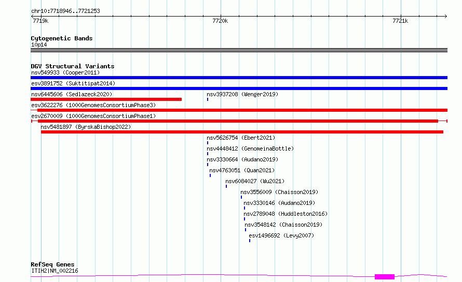Screen dimensions: 462x282
Task: Open the esv3891752 (Suktitipat2014) label
Action: pos(73,83)
